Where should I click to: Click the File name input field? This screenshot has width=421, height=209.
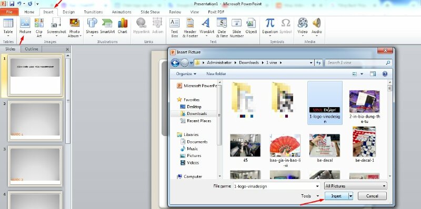click(274, 186)
